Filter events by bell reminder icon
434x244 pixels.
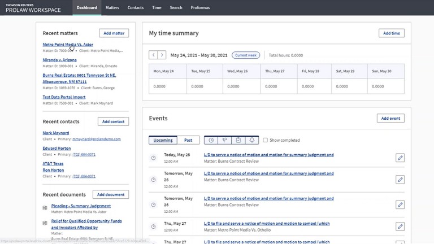[252, 140]
